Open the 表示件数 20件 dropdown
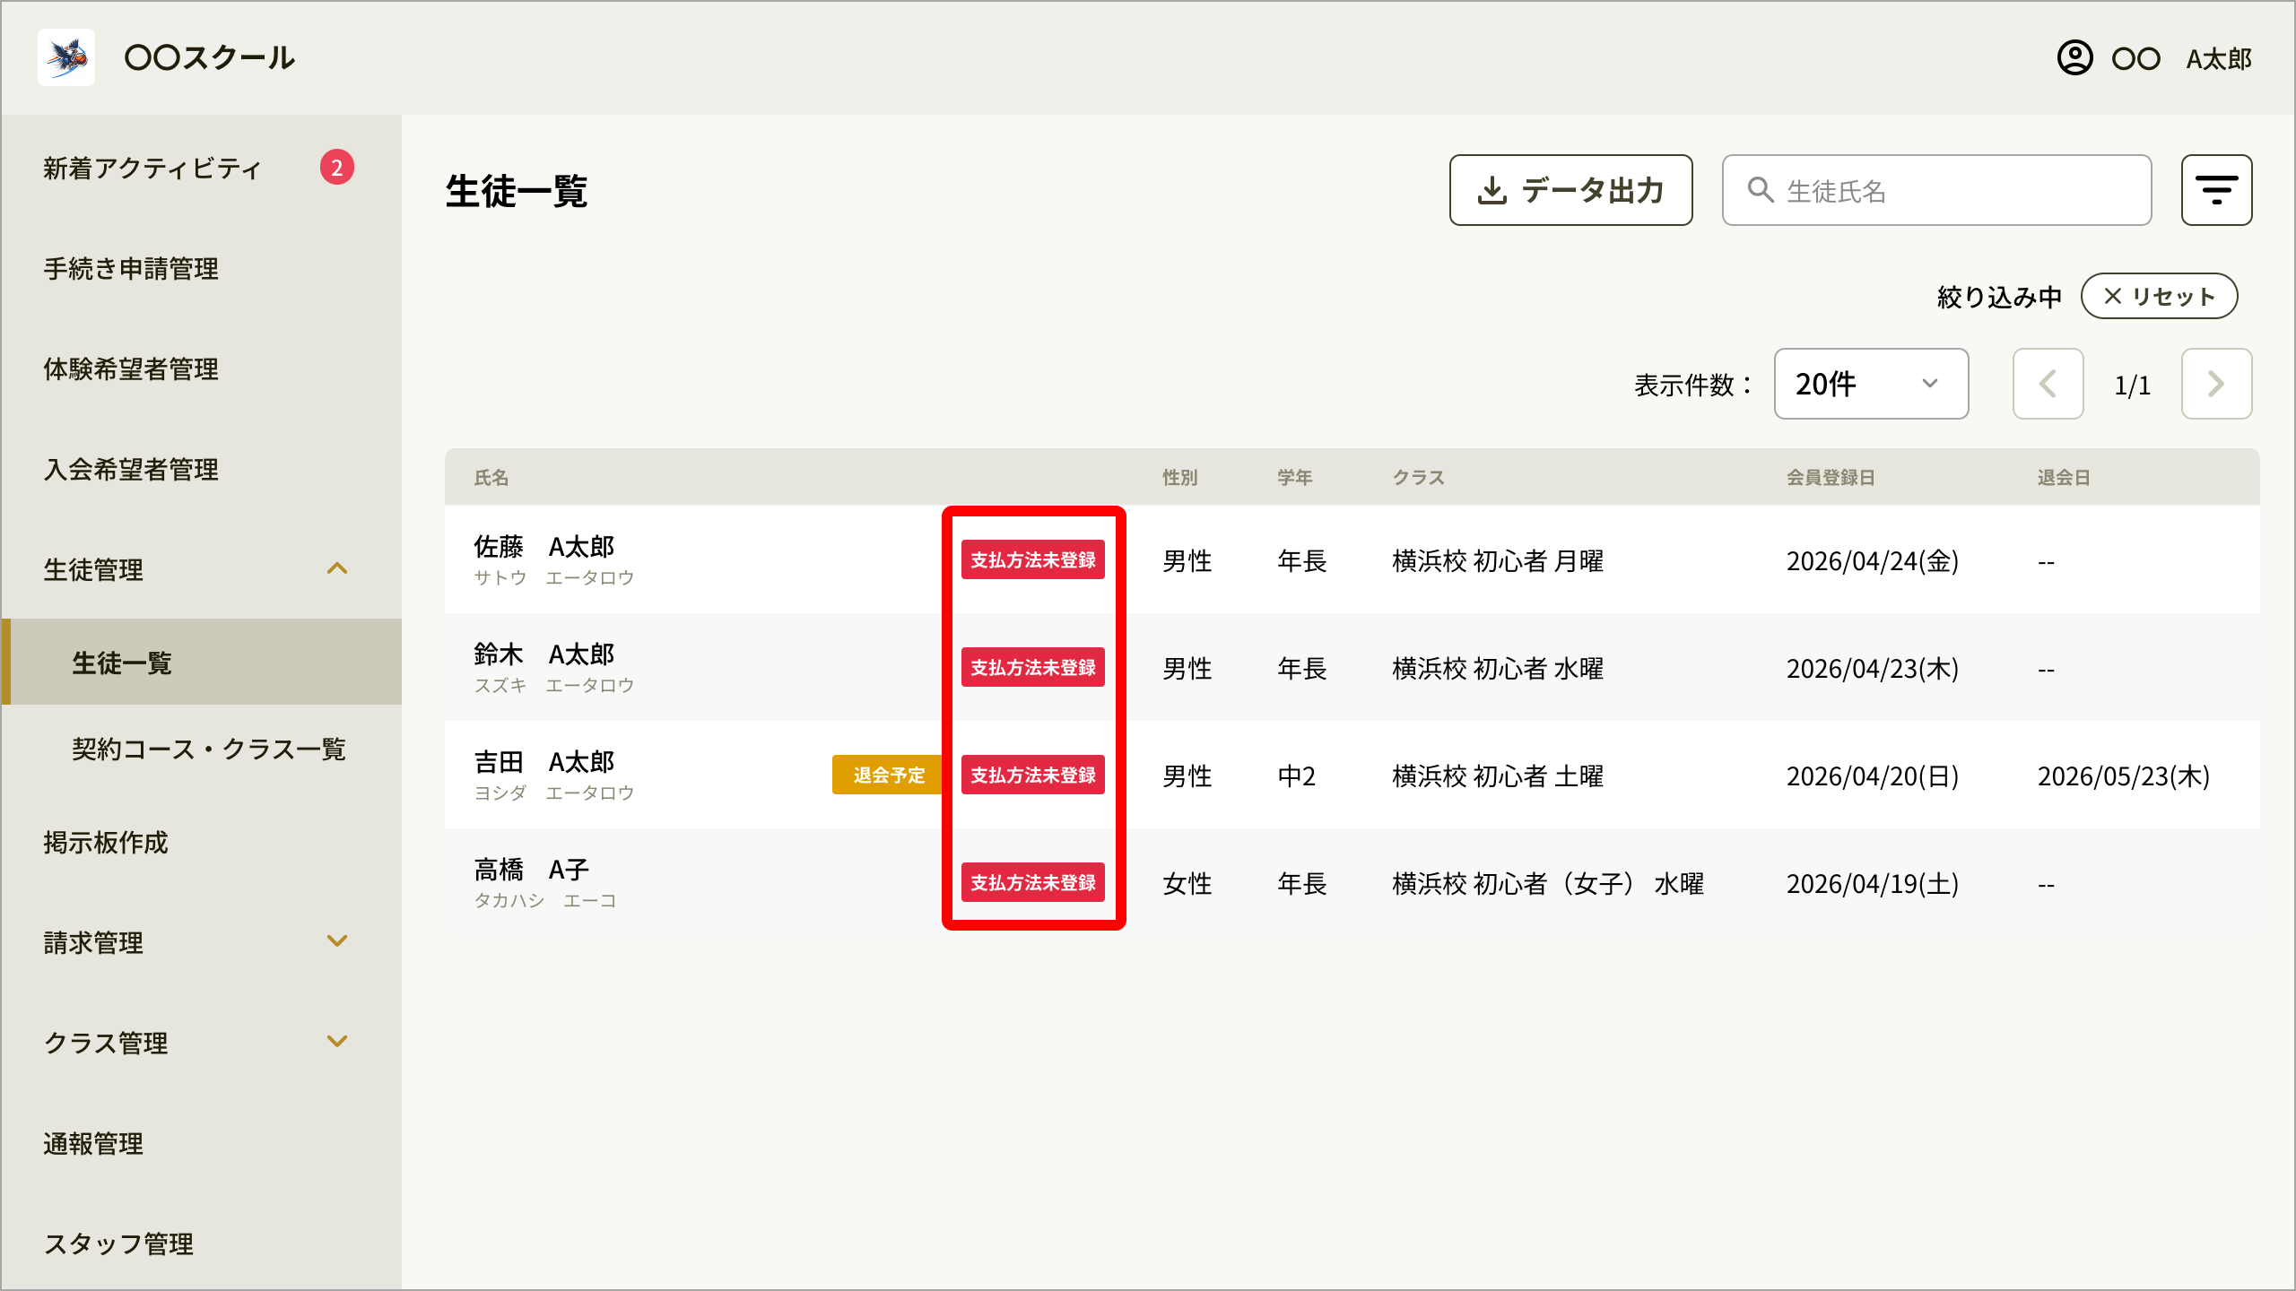This screenshot has height=1291, width=2296. [1871, 384]
